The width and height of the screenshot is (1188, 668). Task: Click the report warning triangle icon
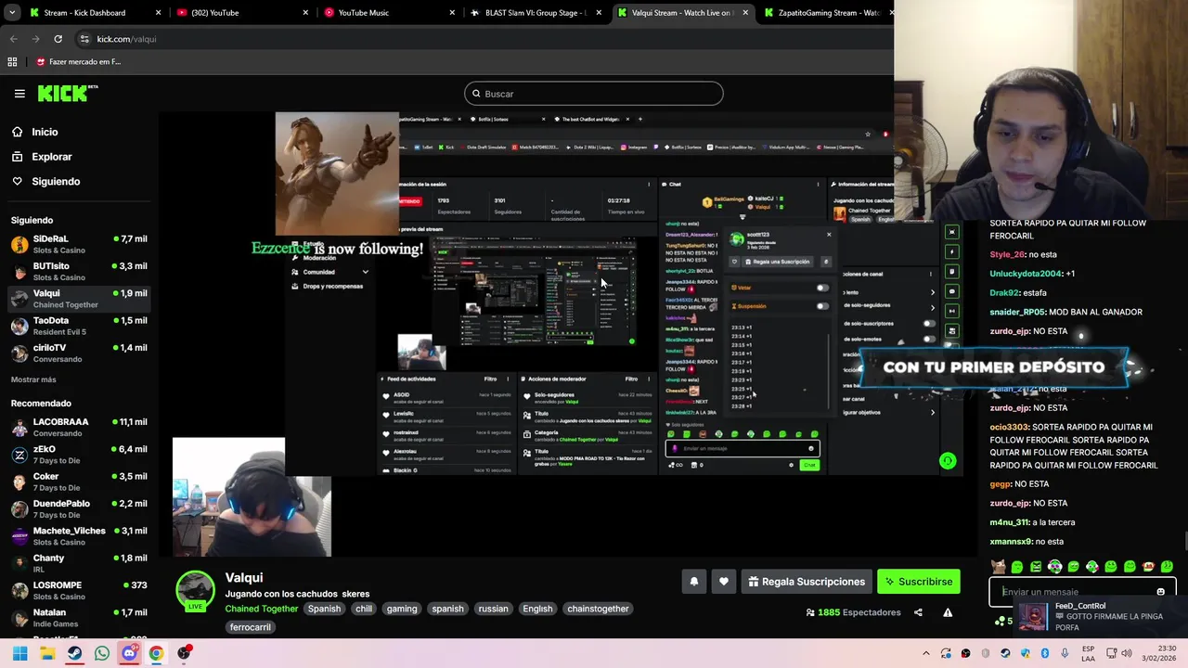(948, 612)
